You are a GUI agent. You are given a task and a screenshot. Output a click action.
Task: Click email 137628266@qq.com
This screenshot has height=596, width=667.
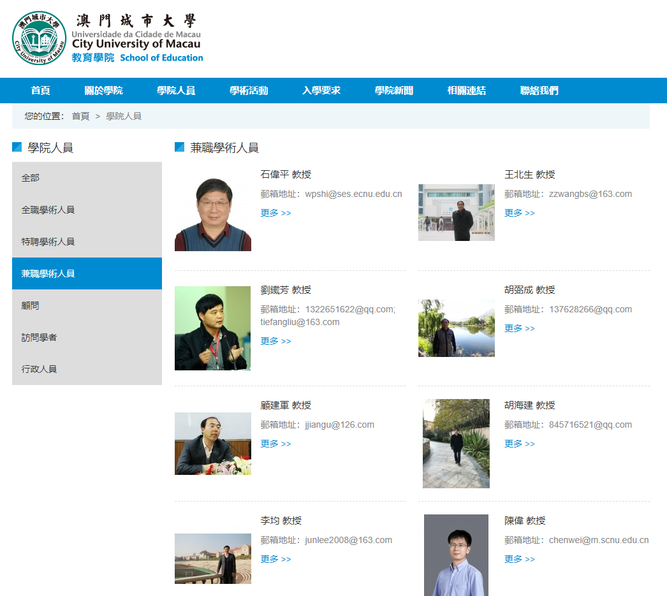point(590,310)
